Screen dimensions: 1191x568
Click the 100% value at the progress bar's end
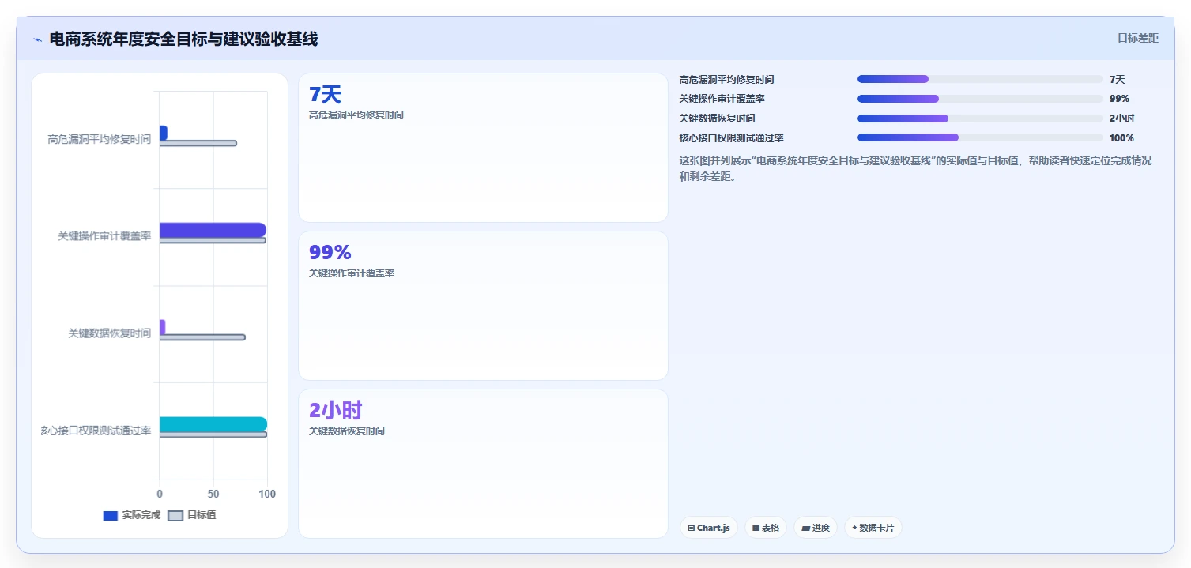point(1121,138)
